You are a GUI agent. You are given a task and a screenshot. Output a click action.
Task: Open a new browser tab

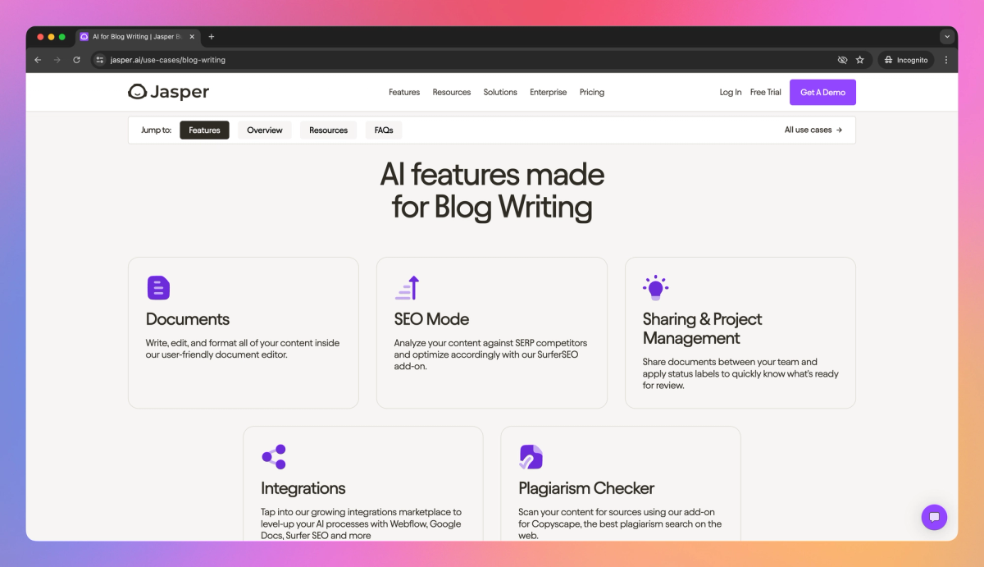212,37
